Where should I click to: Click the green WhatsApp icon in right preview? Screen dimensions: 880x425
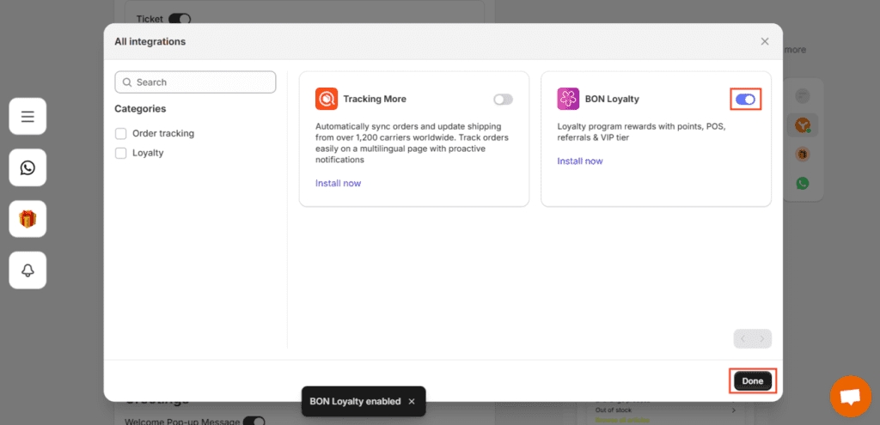[x=803, y=183]
